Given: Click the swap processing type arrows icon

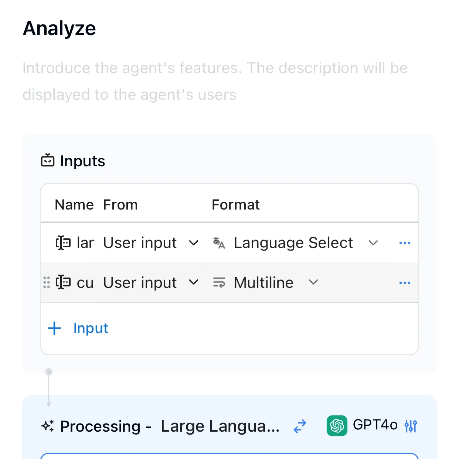Looking at the screenshot, I should pyautogui.click(x=300, y=426).
